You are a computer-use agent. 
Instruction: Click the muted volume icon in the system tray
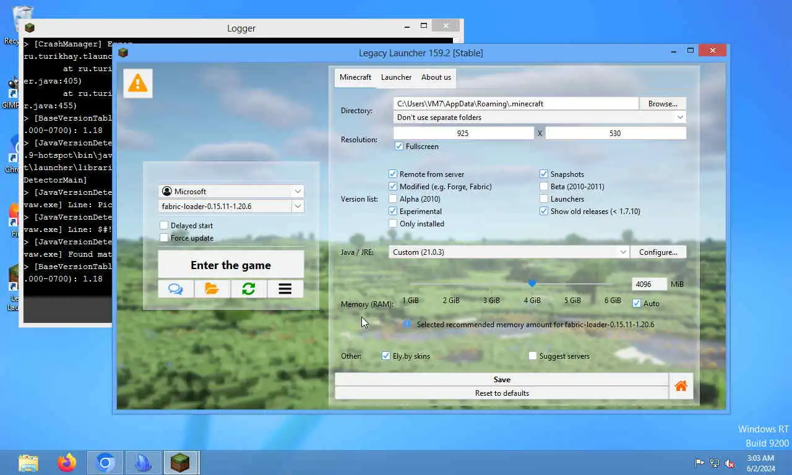point(730,463)
